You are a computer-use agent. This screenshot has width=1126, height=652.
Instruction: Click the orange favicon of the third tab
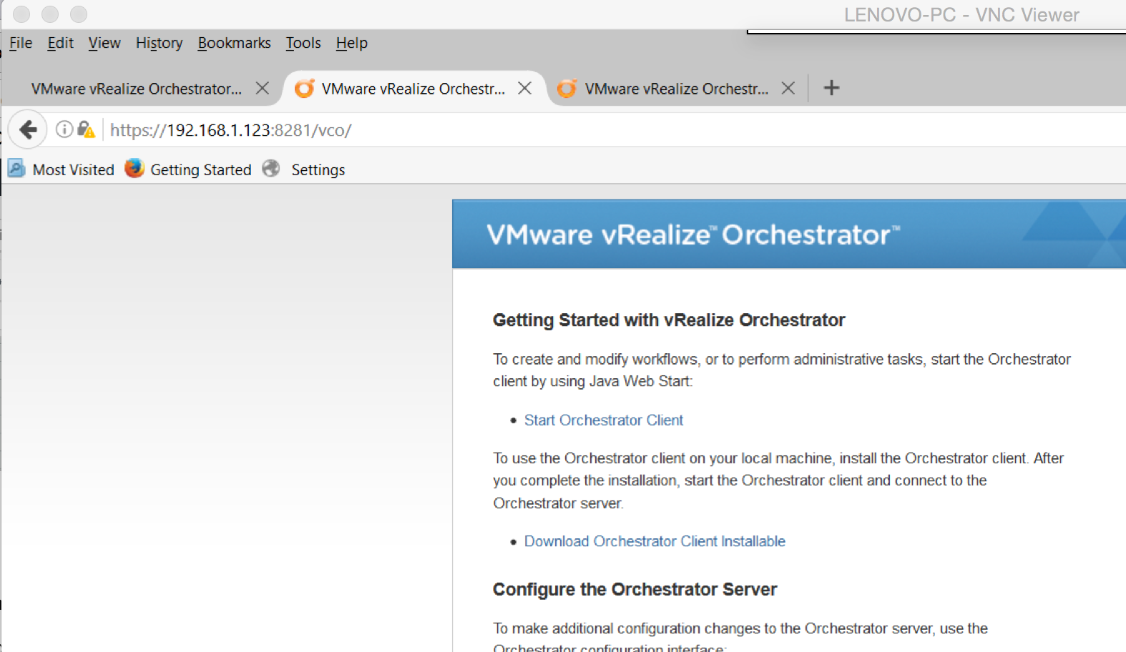(567, 88)
